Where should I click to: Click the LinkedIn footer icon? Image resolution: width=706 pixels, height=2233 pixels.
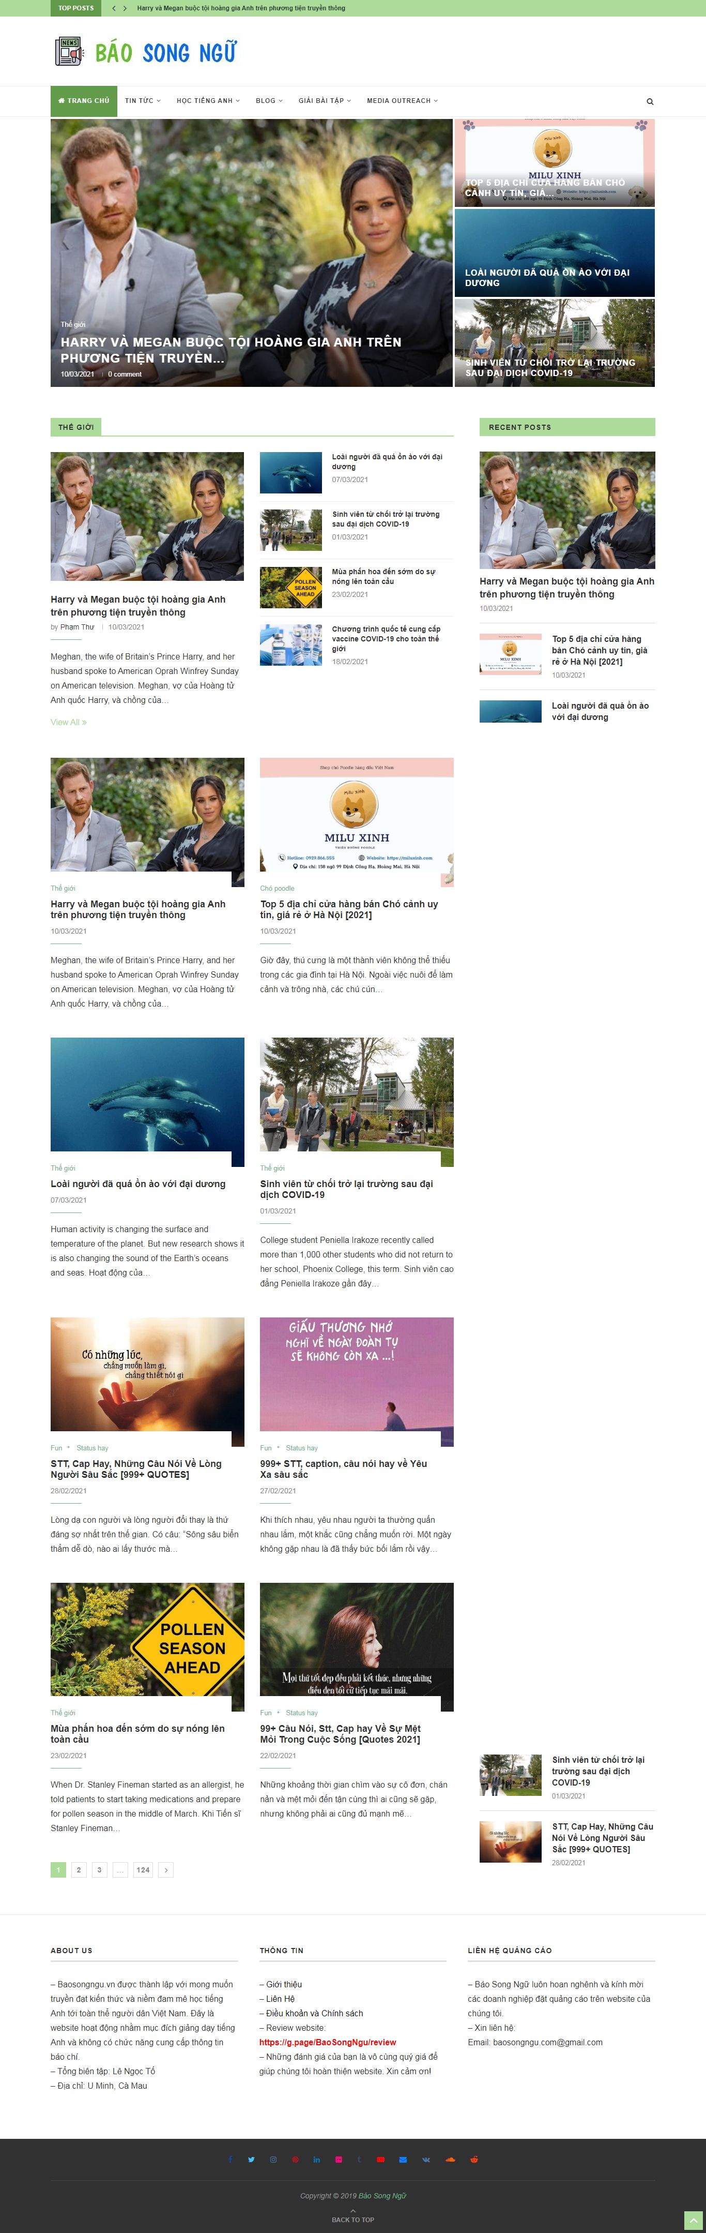tap(317, 2160)
